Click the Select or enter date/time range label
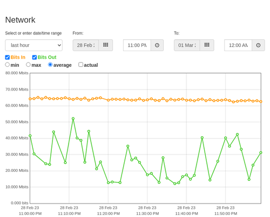This screenshot has width=270, height=217. pyautogui.click(x=33, y=33)
